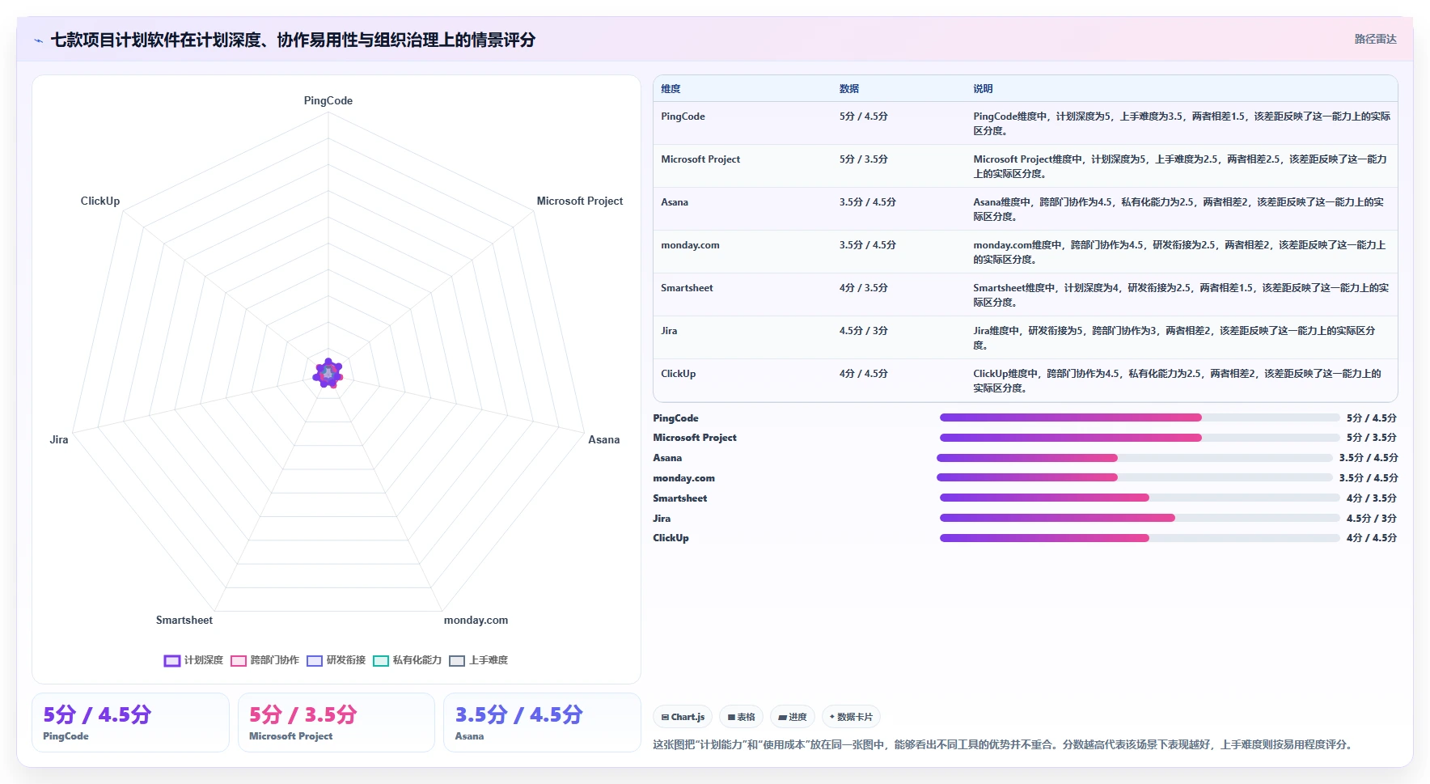Click the radar data cluster at chart center
This screenshot has height=784, width=1430.
(x=328, y=373)
